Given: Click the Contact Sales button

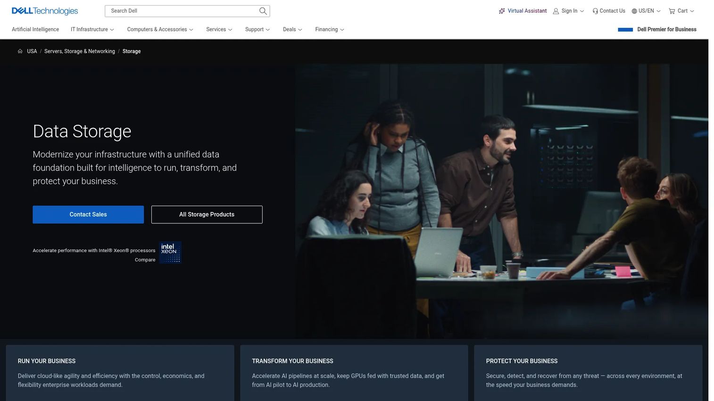Looking at the screenshot, I should point(88,214).
